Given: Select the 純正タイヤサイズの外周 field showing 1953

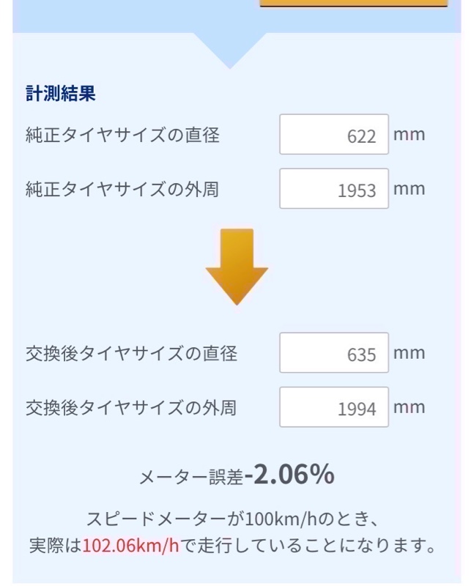Looking at the screenshot, I should (333, 189).
